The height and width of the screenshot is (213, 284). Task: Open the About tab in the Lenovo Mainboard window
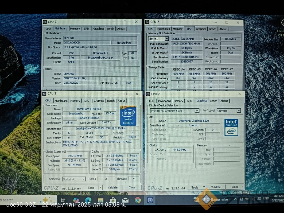pyautogui.click(x=121, y=28)
